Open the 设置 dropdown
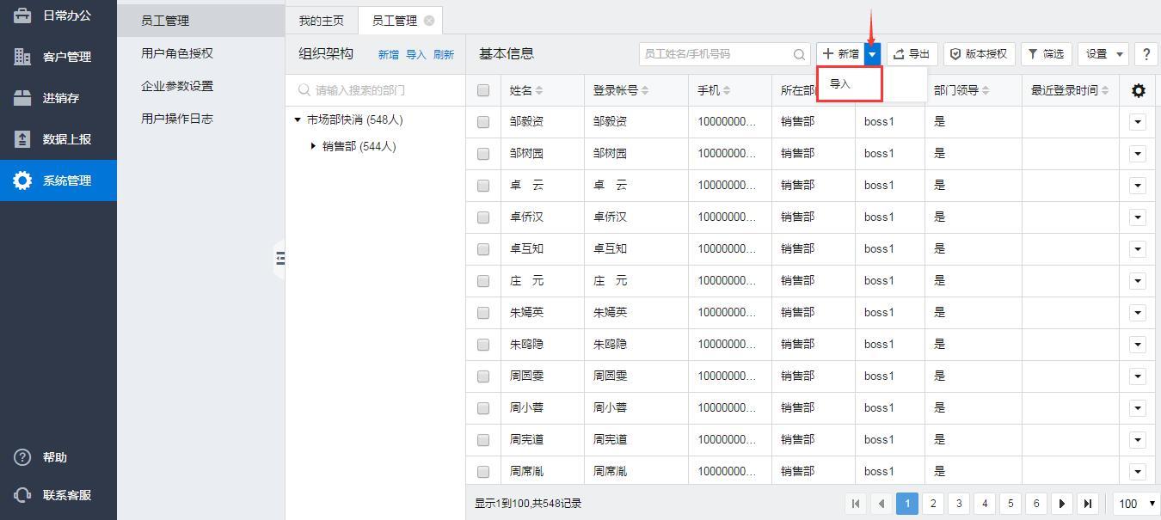 tap(1104, 54)
